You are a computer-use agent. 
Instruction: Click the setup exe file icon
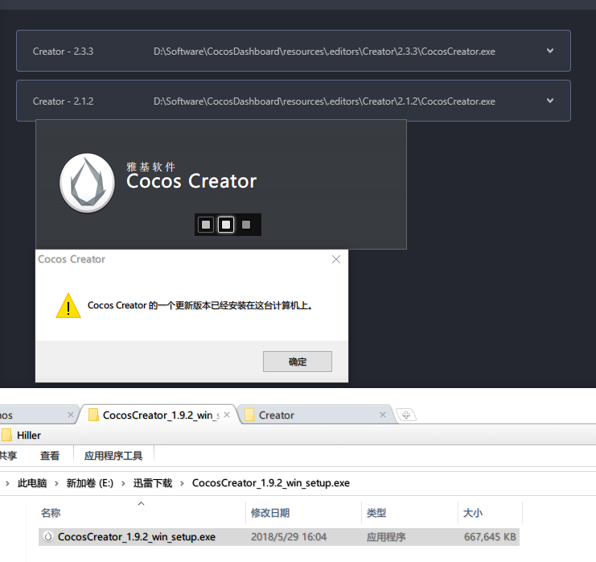pos(48,536)
